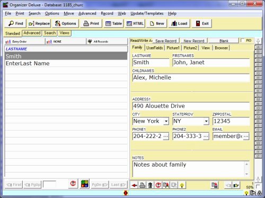Toggle the RO read-only checkbox
This screenshot has height=198, width=265.
coord(243,40)
